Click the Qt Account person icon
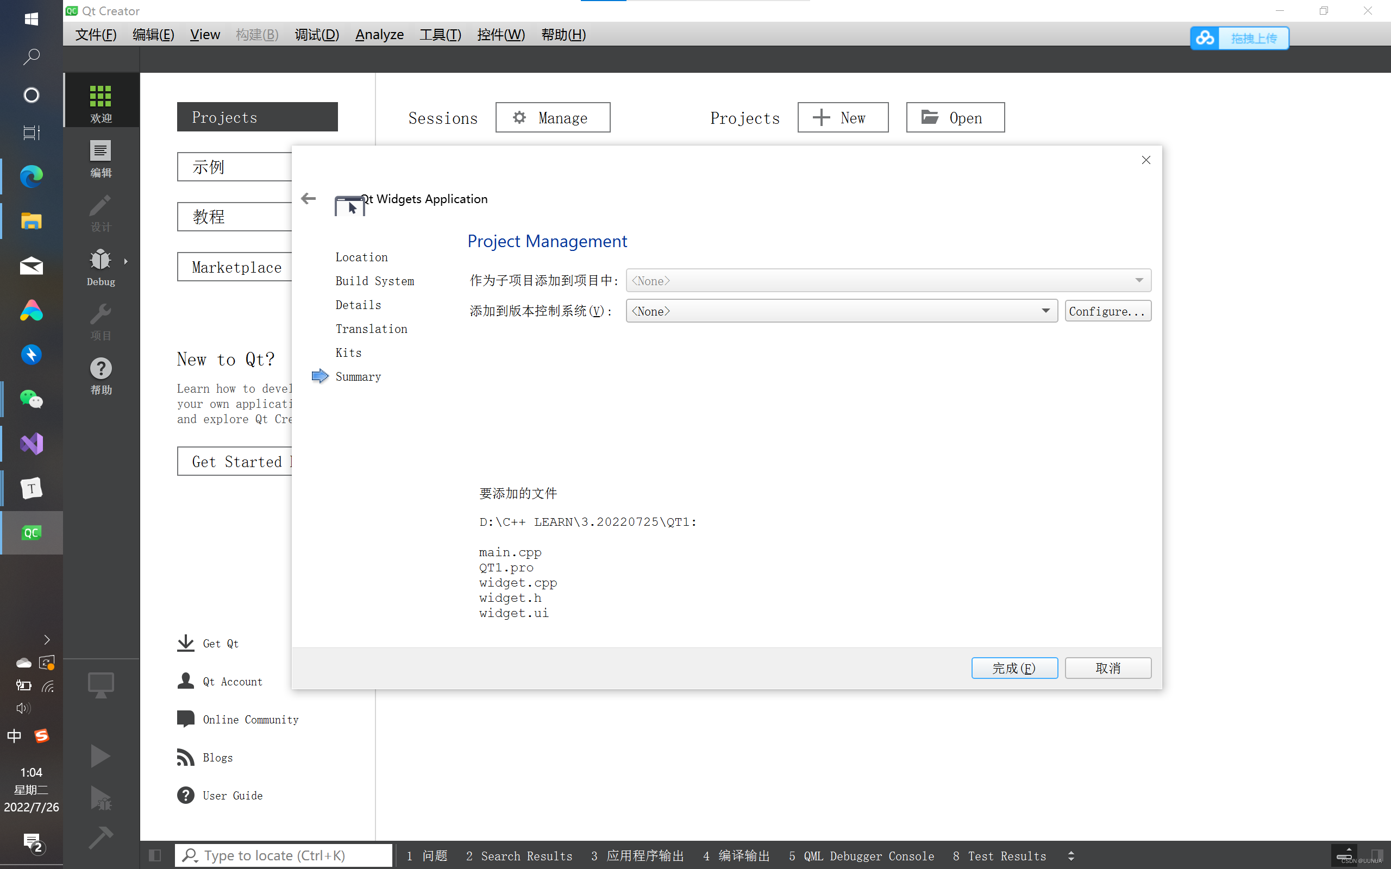1391x869 pixels. [x=185, y=681]
